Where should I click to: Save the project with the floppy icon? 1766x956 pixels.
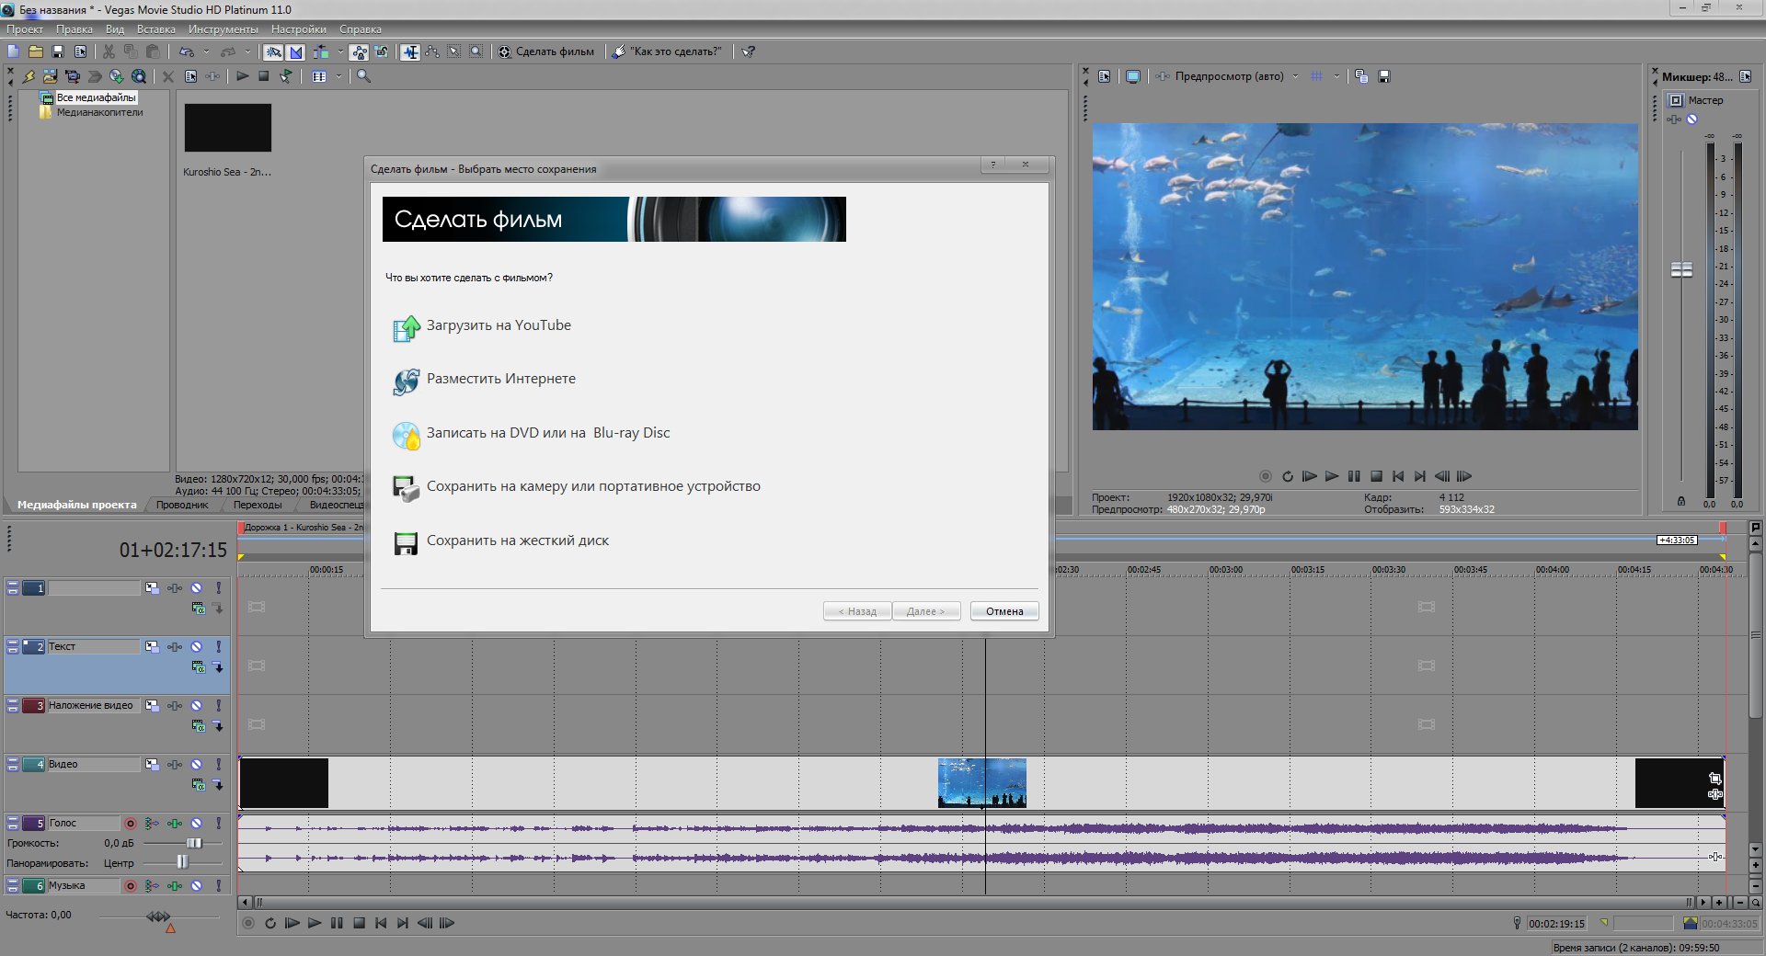58,51
